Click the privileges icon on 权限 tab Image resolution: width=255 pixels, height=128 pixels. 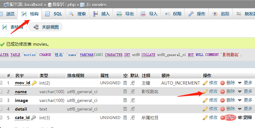pos(167,14)
